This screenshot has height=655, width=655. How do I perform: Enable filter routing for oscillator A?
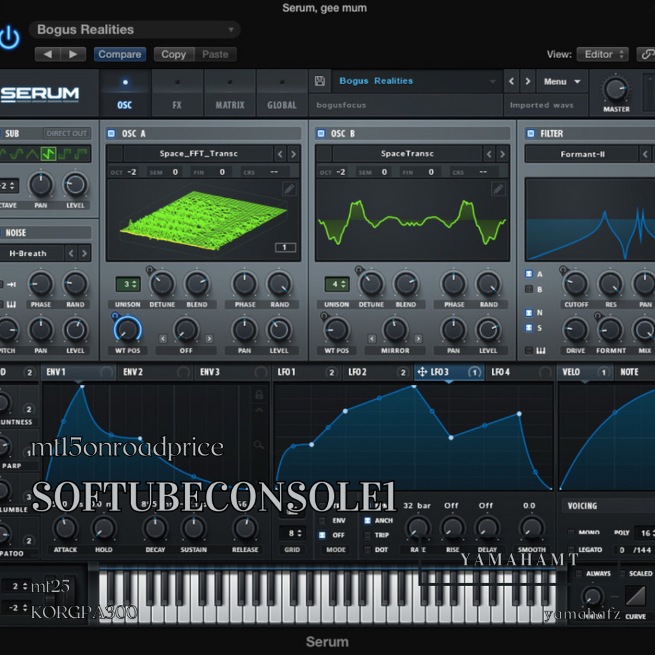(529, 274)
